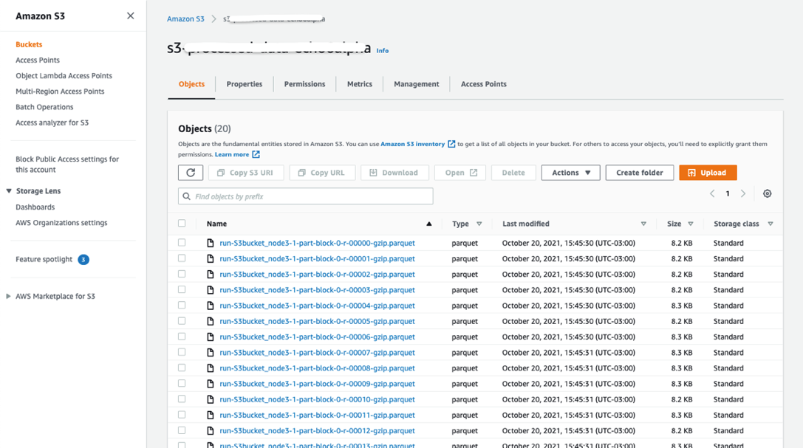
Task: Select checkbox for part 00009 parquet
Action: [182, 383]
